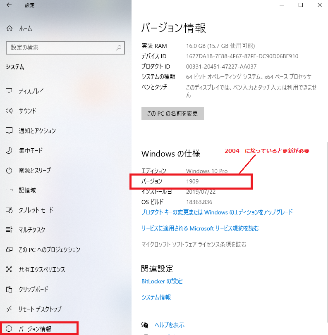Open 共有エクスペリエンス settings
The image size is (328, 335).
42,269
